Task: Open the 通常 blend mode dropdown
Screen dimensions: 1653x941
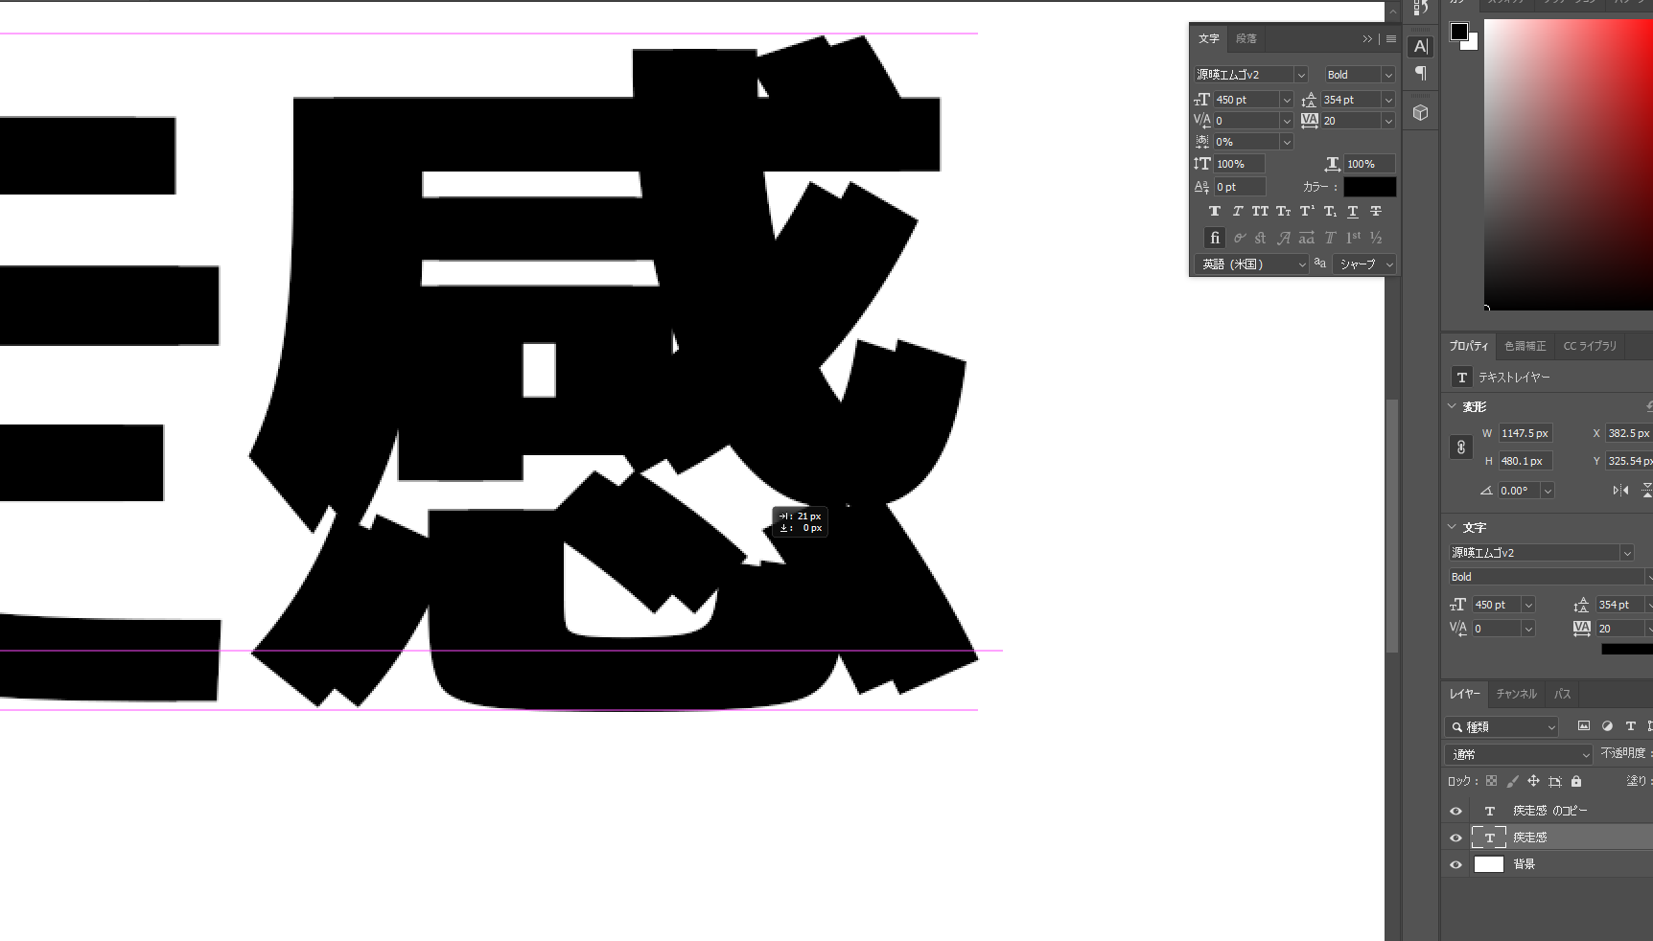Action: (1519, 755)
